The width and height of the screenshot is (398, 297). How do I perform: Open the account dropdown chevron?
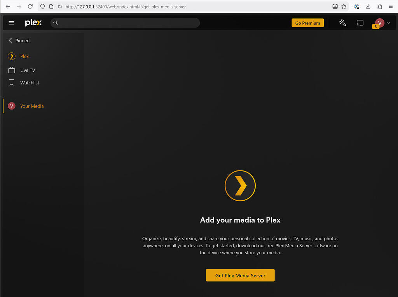click(x=388, y=23)
